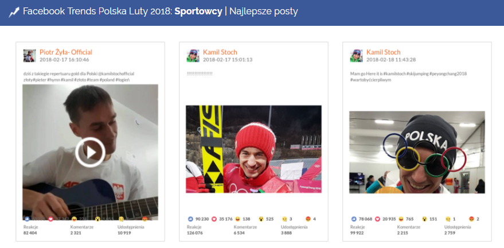This screenshot has height=248, width=504.
Task: Click the love heart icon showing 20 935
Action: click(x=378, y=219)
